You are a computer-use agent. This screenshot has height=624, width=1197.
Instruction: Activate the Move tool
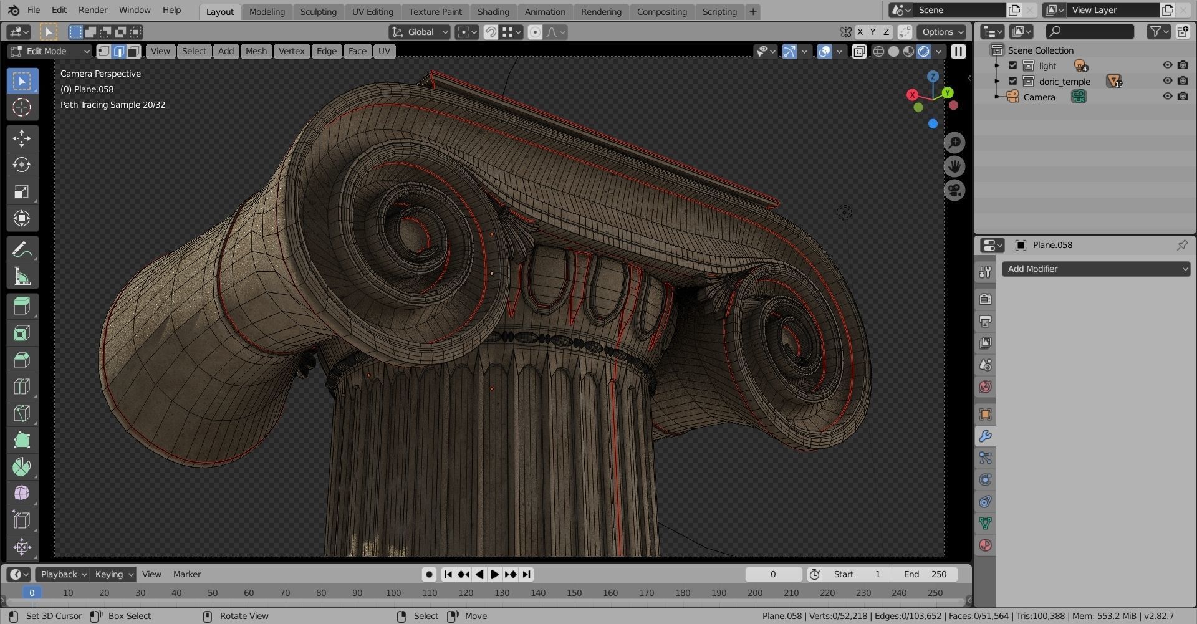(x=22, y=138)
